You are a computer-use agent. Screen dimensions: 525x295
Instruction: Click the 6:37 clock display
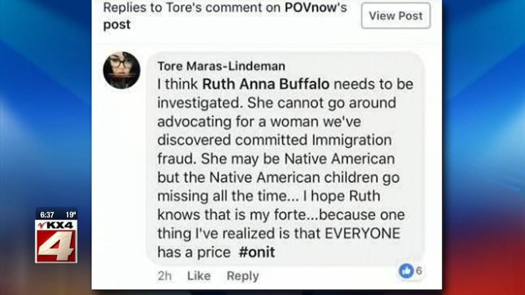click(47, 215)
